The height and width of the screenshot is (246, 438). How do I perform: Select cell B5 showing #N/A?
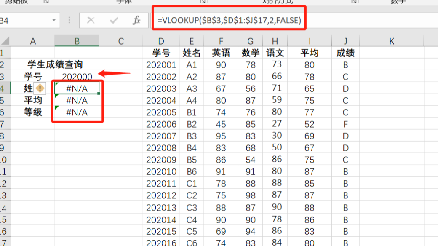coord(77,100)
